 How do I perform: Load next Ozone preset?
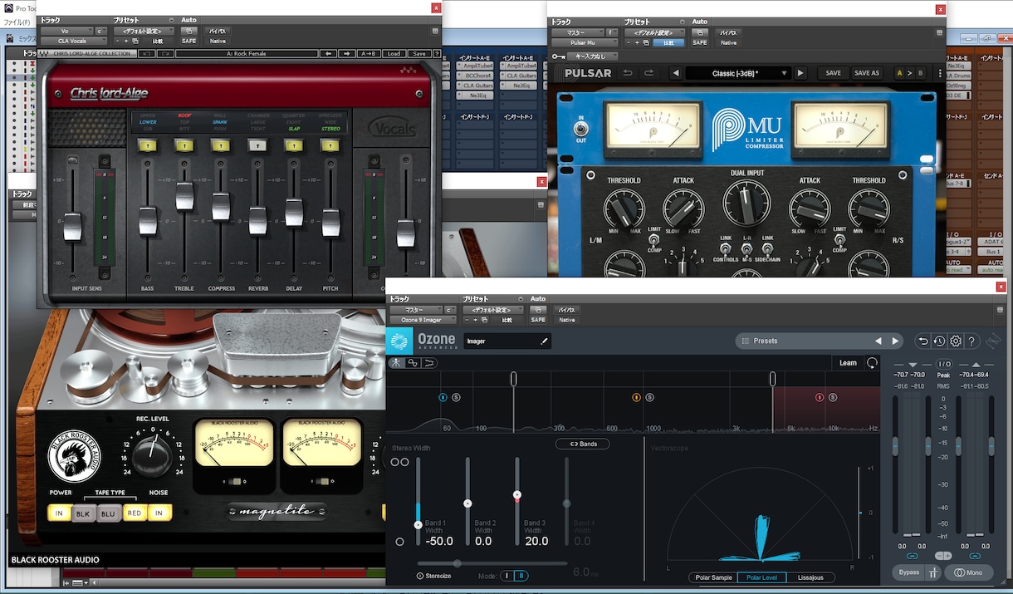pyautogui.click(x=895, y=341)
